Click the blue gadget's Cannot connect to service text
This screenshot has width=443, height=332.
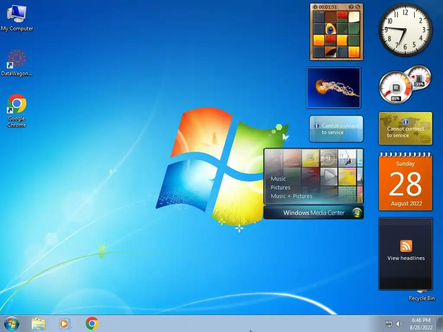[x=340, y=129]
